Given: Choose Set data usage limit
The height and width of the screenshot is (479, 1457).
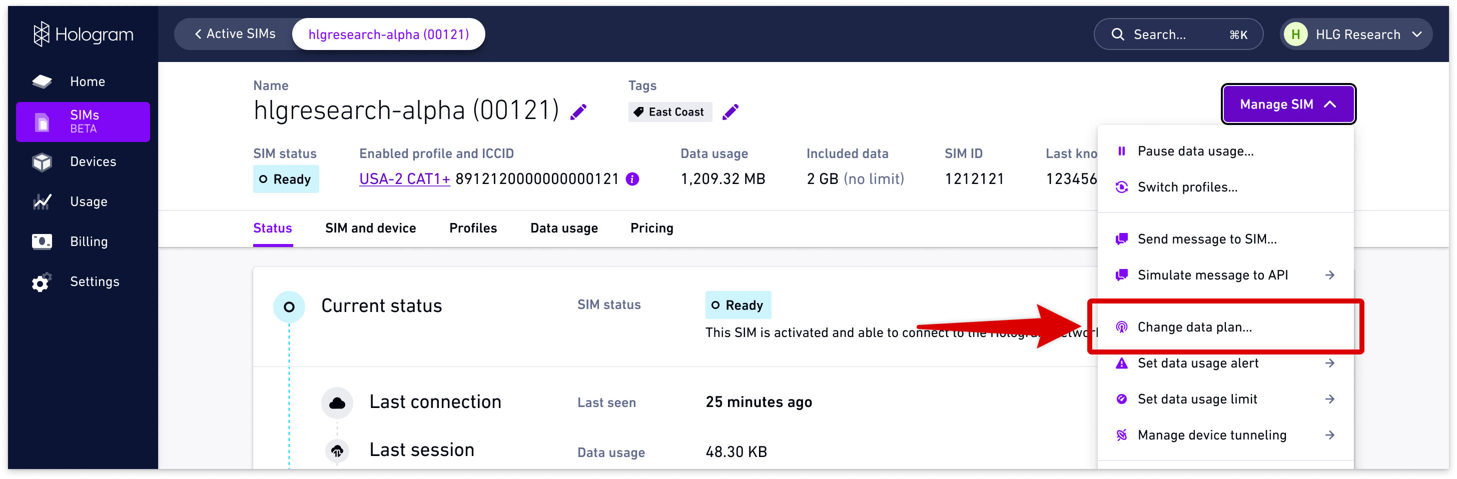Looking at the screenshot, I should [1225, 399].
